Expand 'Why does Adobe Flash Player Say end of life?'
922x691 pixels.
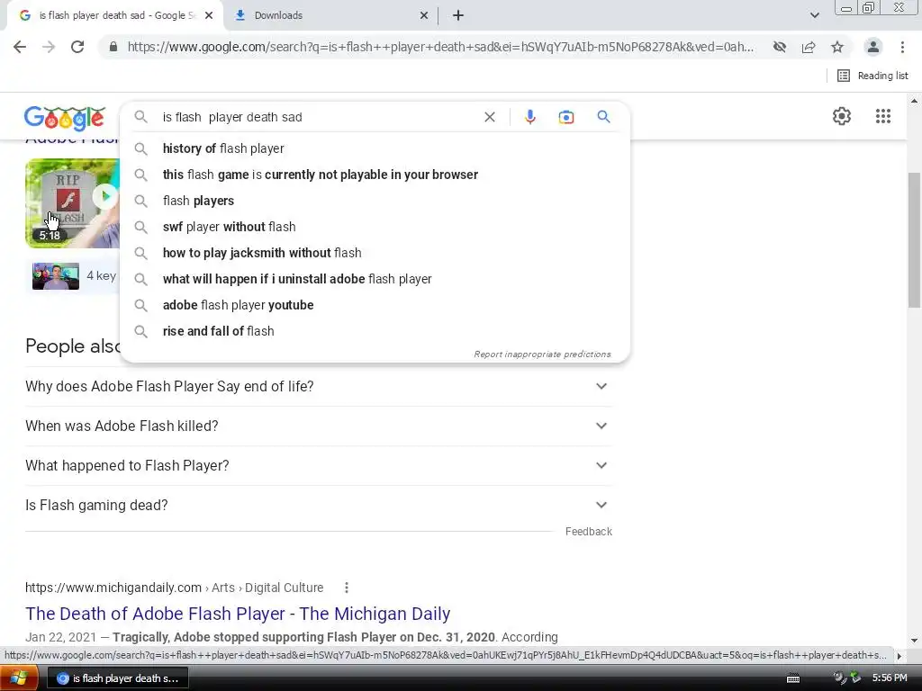point(319,387)
